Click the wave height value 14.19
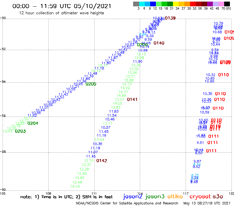234x206 pixels. (75, 186)
